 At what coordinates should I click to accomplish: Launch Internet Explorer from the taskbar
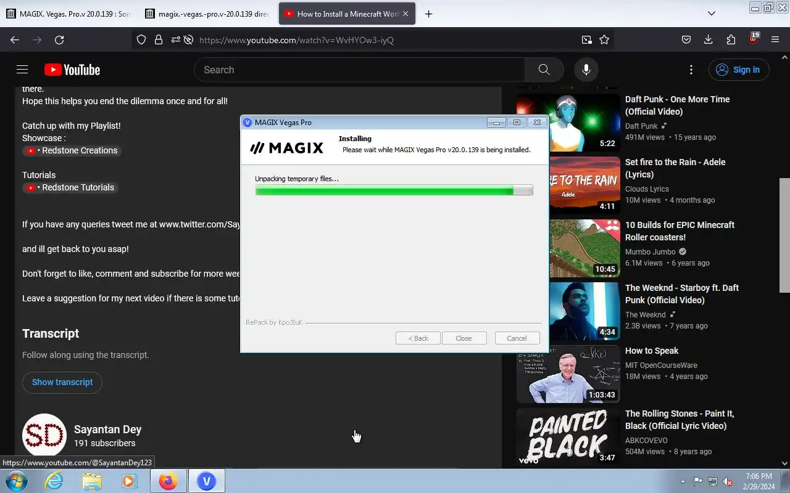[54, 481]
